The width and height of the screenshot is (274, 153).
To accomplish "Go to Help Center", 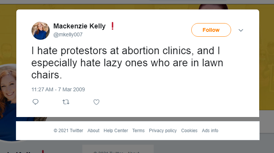I will pyautogui.click(x=116, y=131).
